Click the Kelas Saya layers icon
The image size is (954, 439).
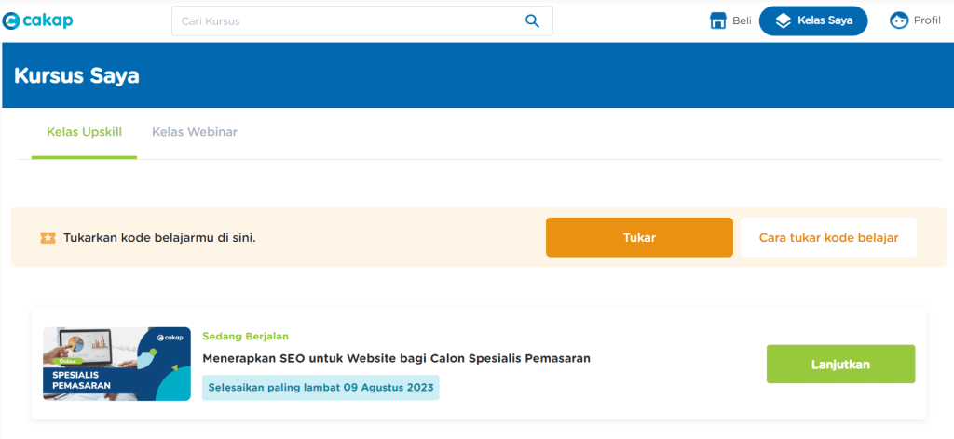click(x=783, y=20)
